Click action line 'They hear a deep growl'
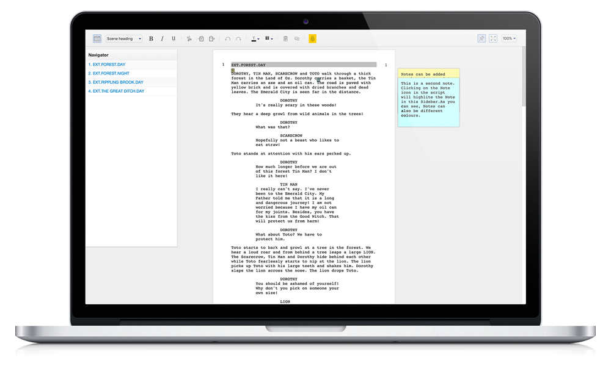The width and height of the screenshot is (611, 366). (297, 114)
